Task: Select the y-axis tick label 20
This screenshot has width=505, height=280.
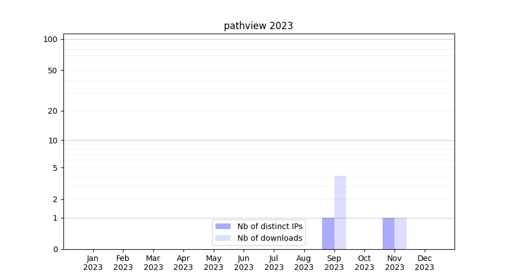Action: point(53,111)
